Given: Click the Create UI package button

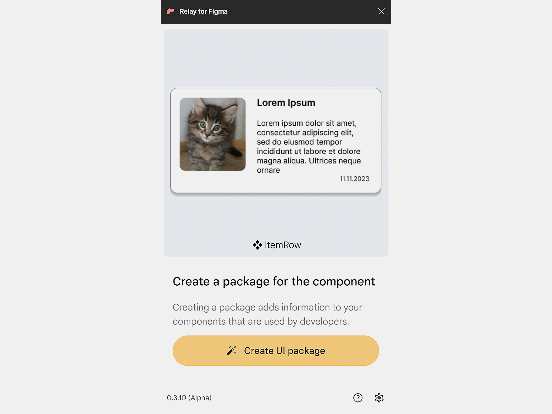Looking at the screenshot, I should click(x=276, y=351).
